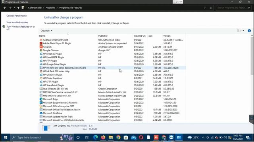Viewport: 254px width, 142px height.
Task: Select Microsoft Visual C++ 2005 Redistributable row
Action: (112, 120)
